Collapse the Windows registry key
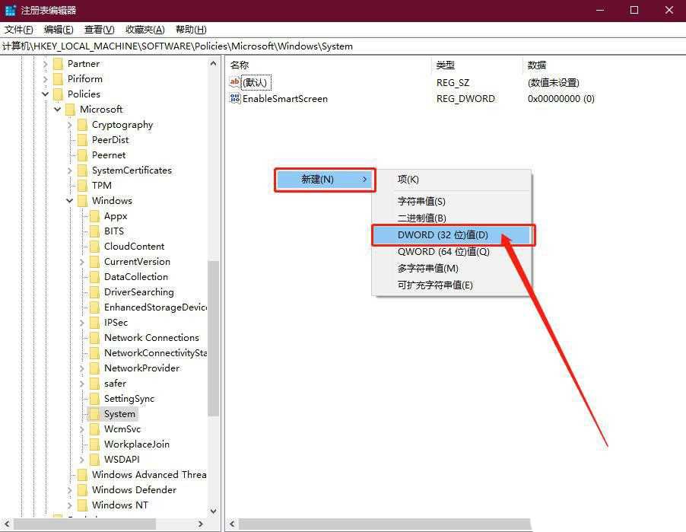This screenshot has height=532, width=686. point(68,200)
